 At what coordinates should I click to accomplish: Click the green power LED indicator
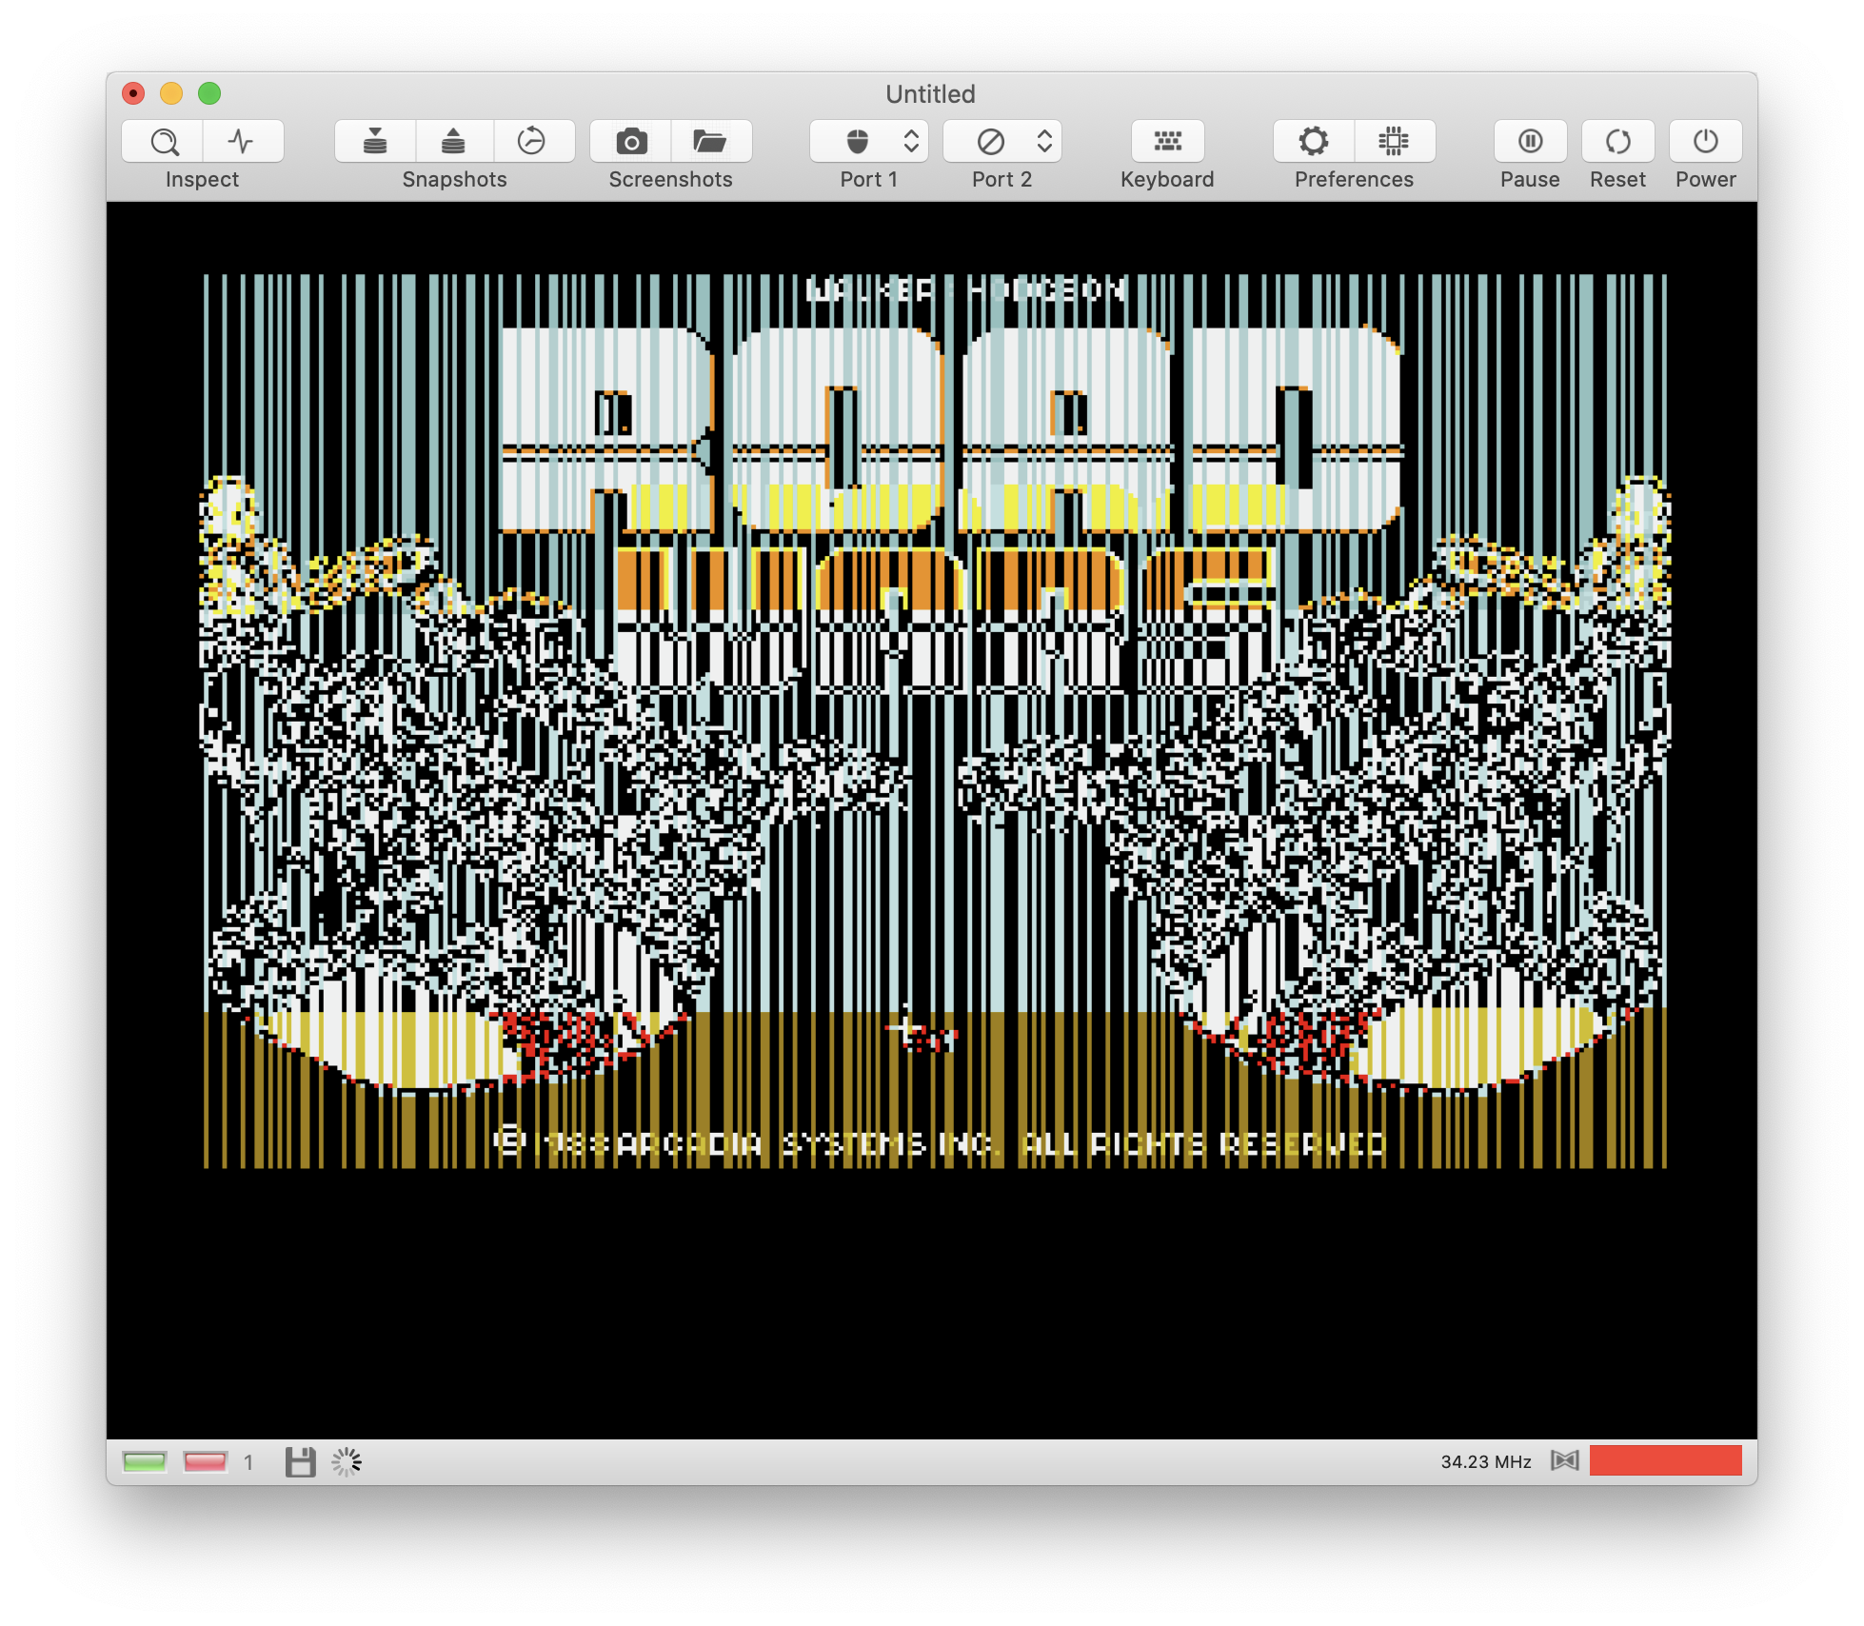coord(145,1462)
